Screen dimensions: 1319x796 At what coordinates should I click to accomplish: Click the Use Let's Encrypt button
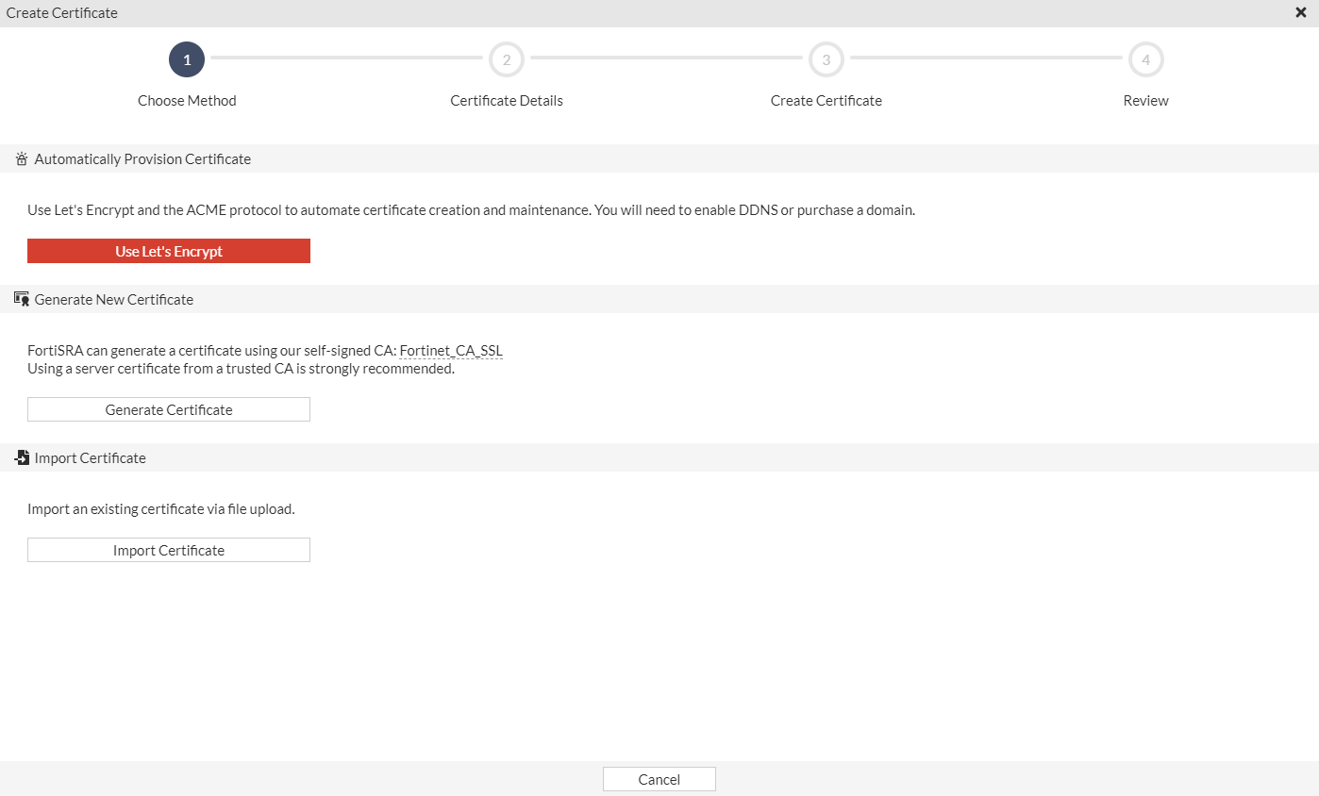coord(168,251)
